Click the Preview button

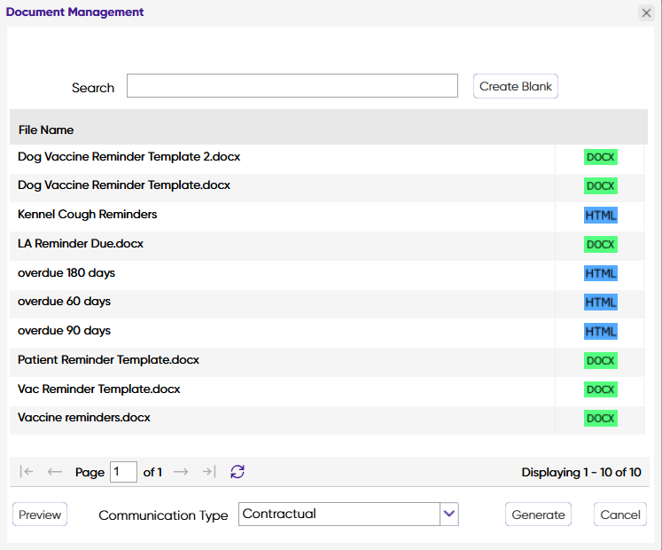(40, 515)
